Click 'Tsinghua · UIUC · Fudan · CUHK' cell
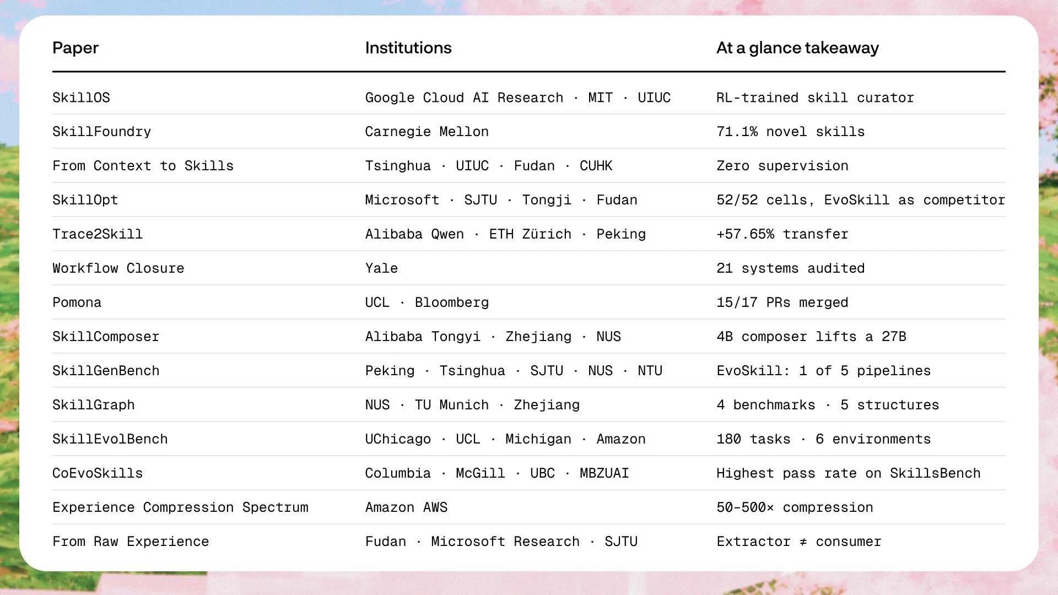This screenshot has width=1058, height=595. click(x=488, y=166)
